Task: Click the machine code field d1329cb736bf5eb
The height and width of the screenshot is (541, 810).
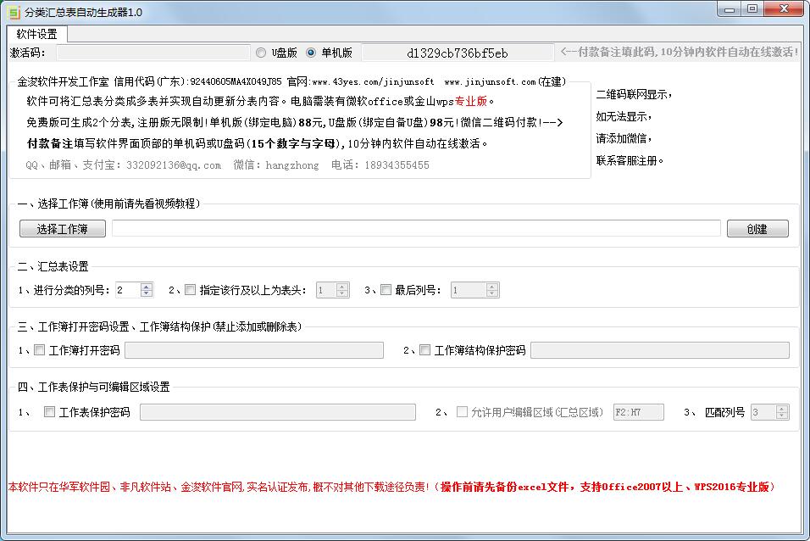Action: (458, 53)
